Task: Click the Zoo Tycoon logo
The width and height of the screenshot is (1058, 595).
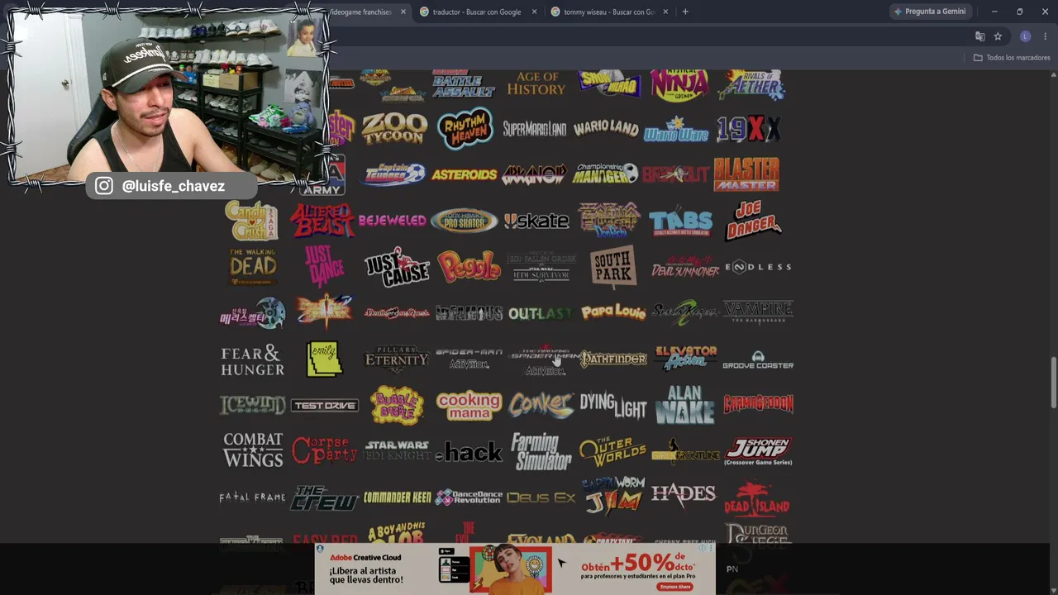Action: click(x=394, y=129)
